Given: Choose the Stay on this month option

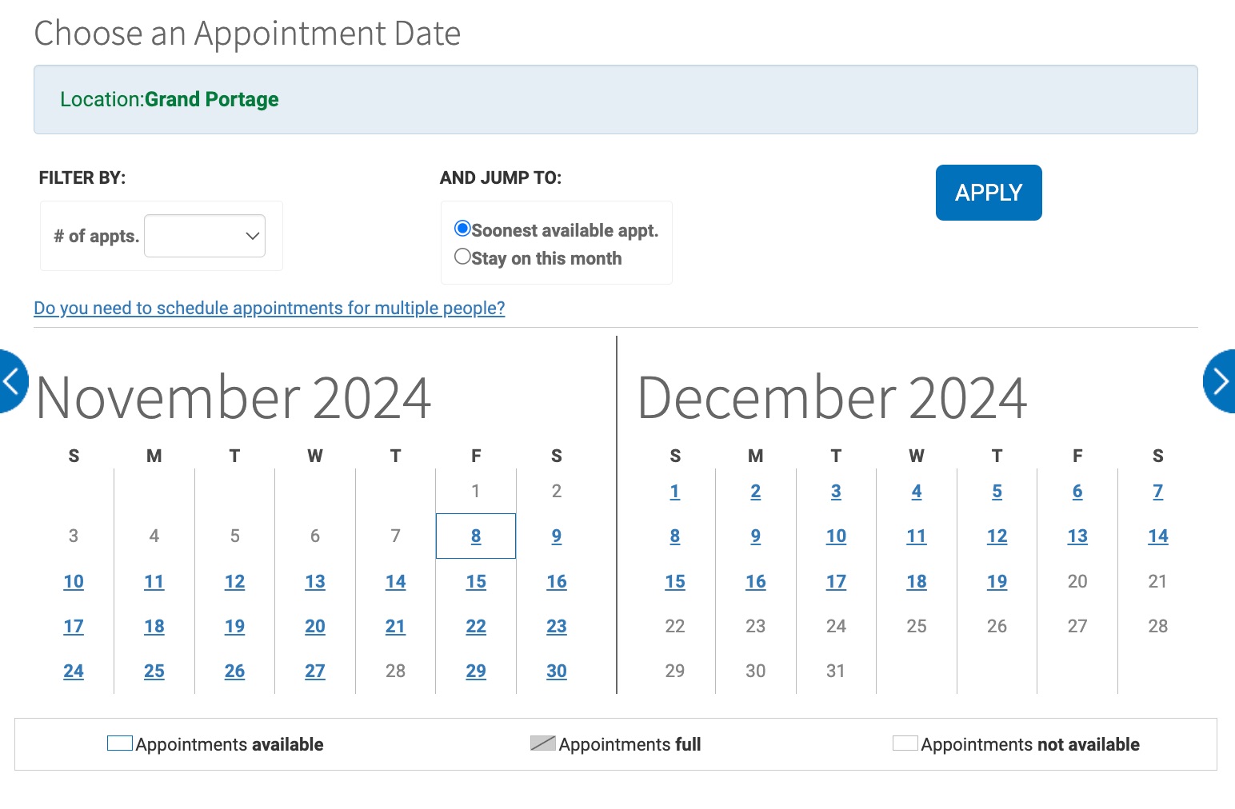Looking at the screenshot, I should [x=462, y=256].
